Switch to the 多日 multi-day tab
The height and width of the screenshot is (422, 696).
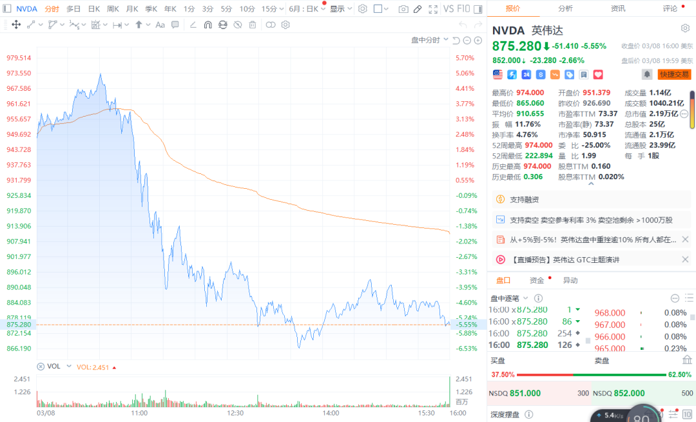73,9
